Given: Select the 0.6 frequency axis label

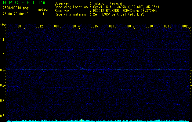Looking at the screenshot, I should 3,116.
